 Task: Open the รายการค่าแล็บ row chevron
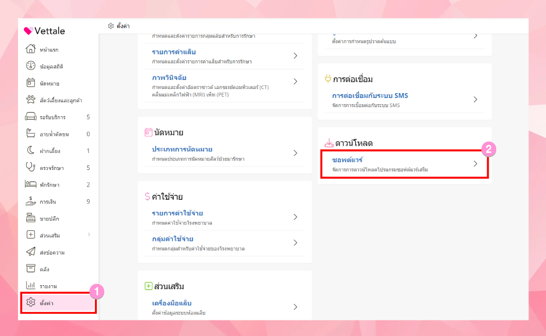(295, 56)
